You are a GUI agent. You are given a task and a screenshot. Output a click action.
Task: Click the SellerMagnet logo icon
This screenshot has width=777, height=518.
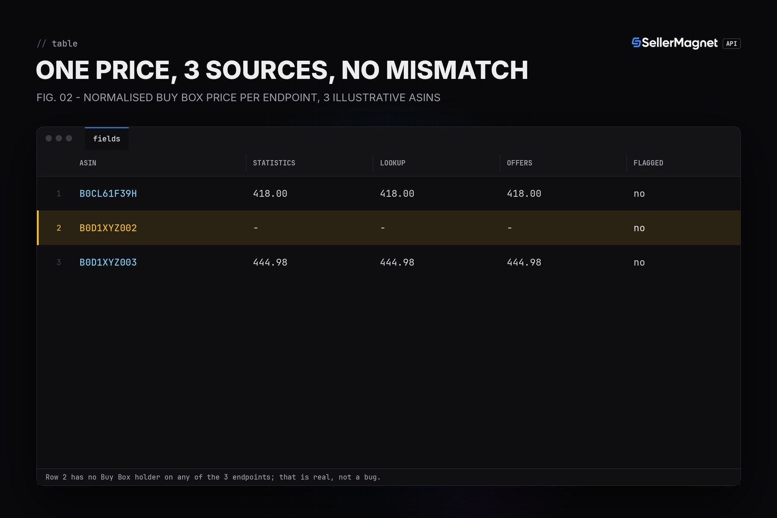pyautogui.click(x=636, y=42)
